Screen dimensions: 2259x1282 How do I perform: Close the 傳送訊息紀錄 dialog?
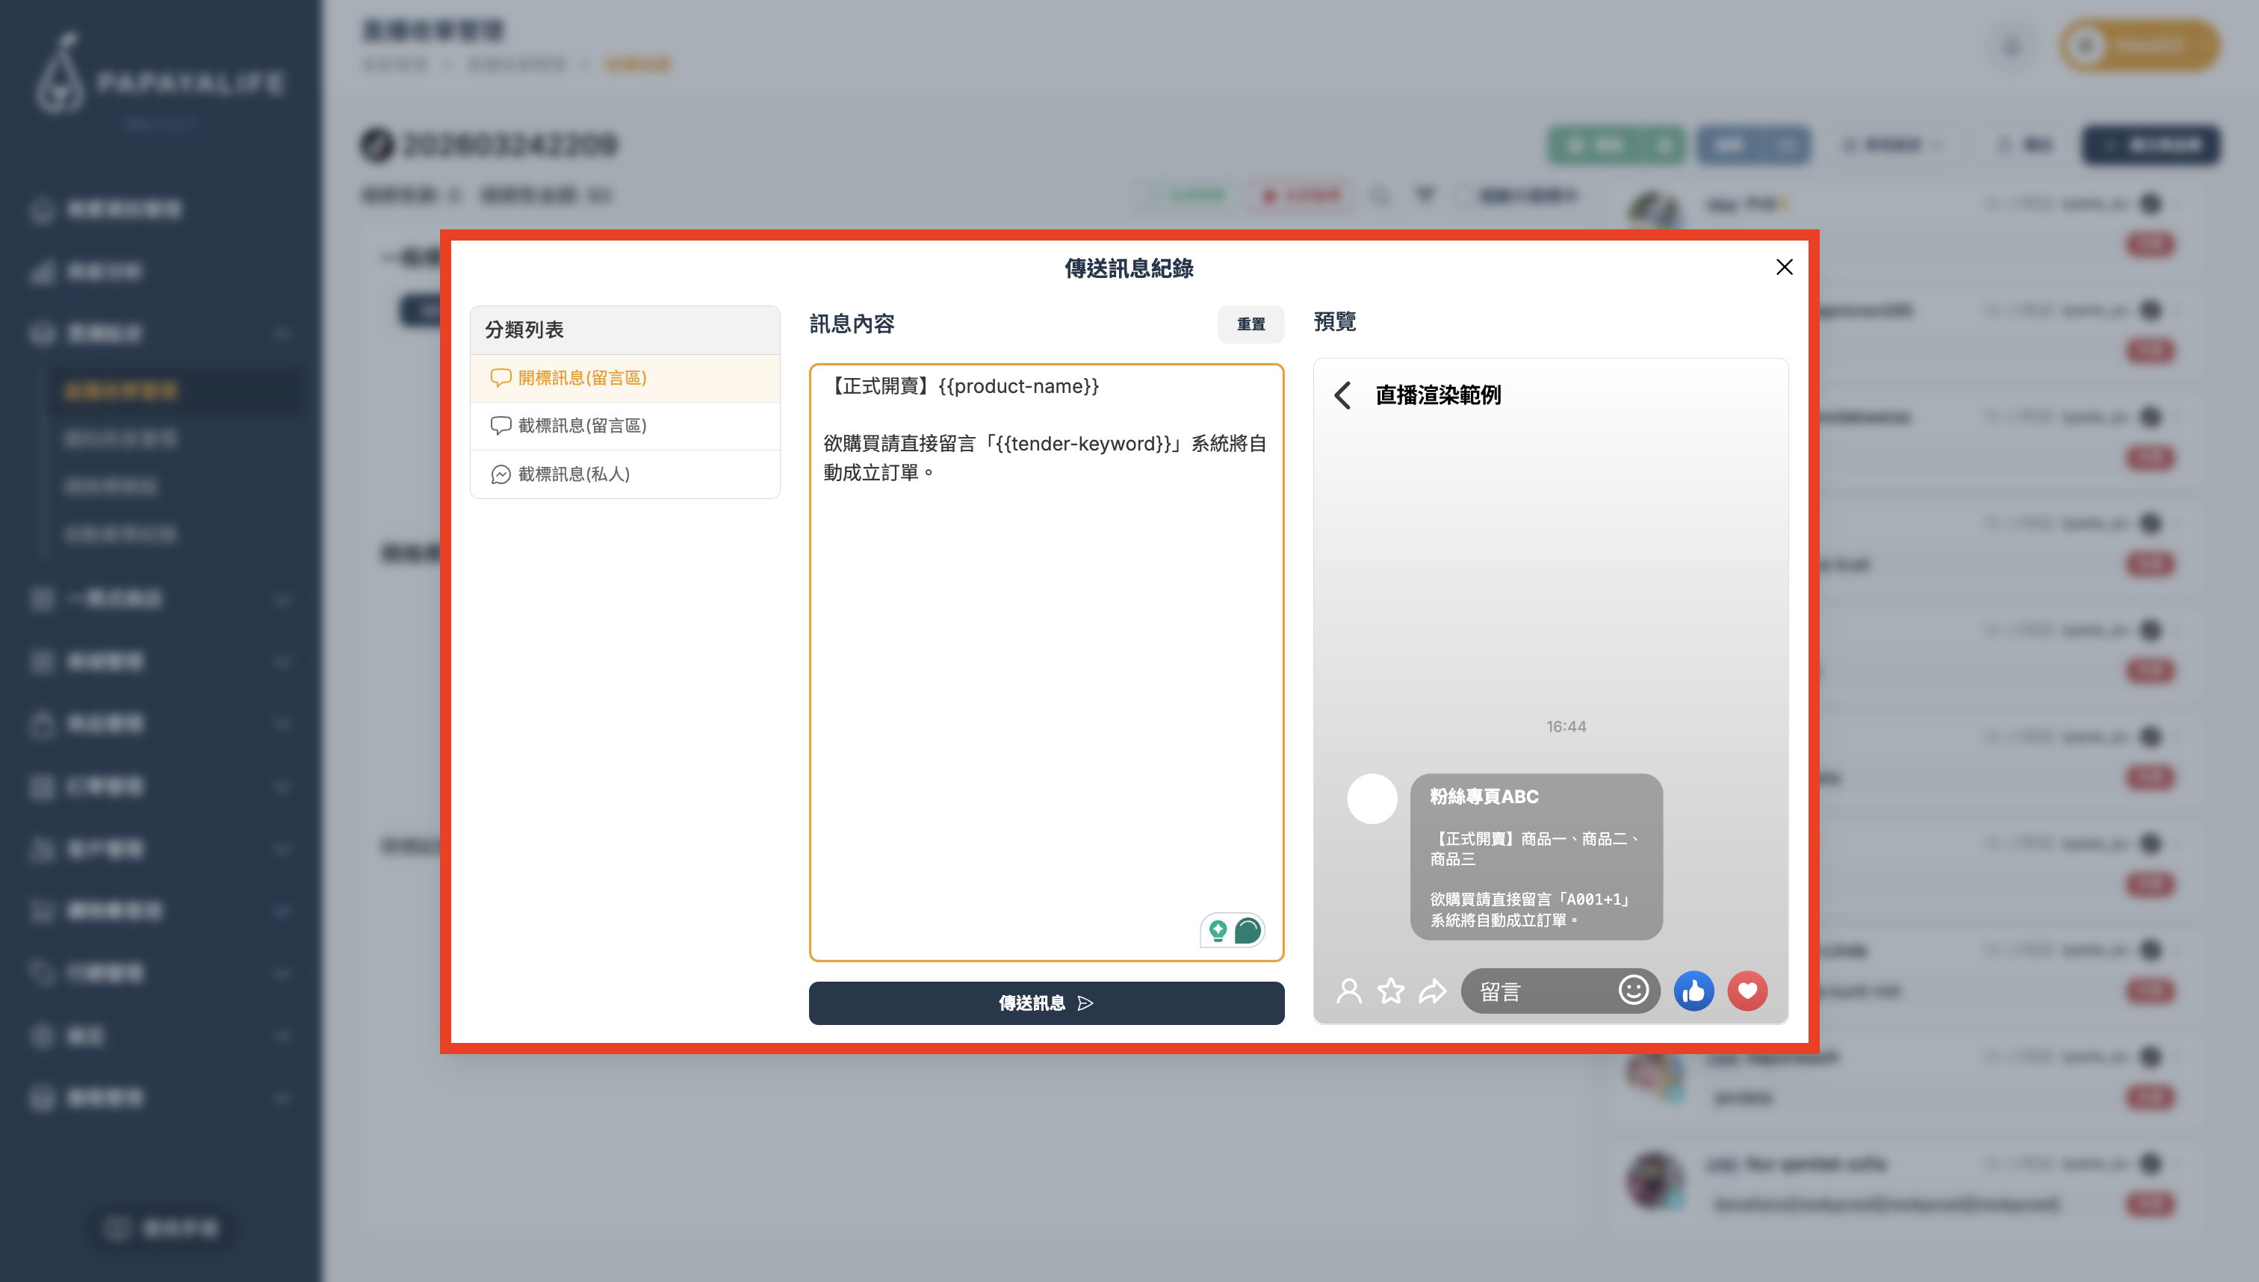[x=1785, y=267]
